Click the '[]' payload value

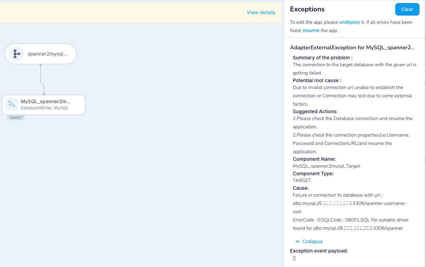click(294, 258)
